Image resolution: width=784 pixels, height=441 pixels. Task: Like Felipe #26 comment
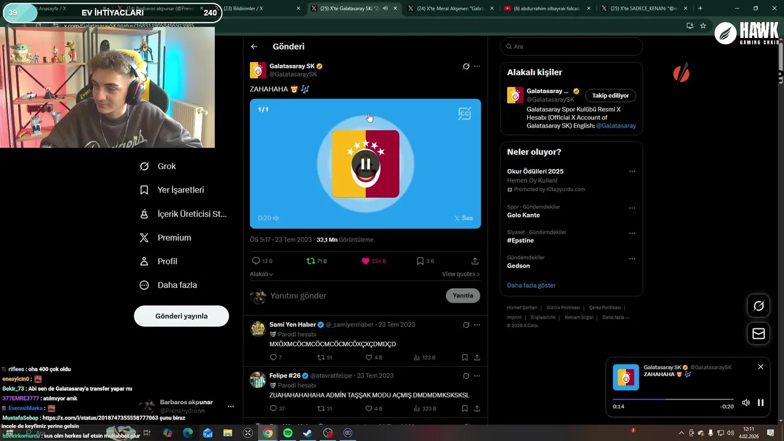pos(374,409)
